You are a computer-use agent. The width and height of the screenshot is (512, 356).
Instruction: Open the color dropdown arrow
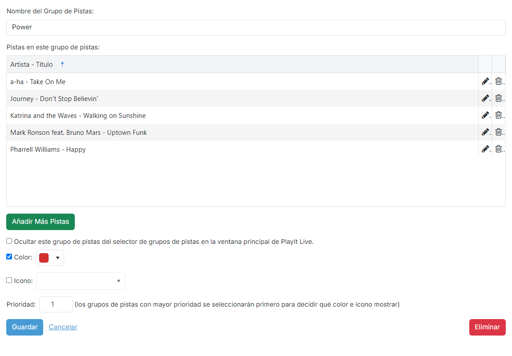[x=58, y=258]
